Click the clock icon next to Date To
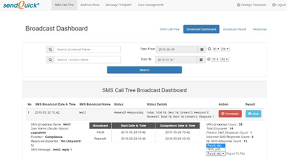287x161 pixels. pos(209,59)
